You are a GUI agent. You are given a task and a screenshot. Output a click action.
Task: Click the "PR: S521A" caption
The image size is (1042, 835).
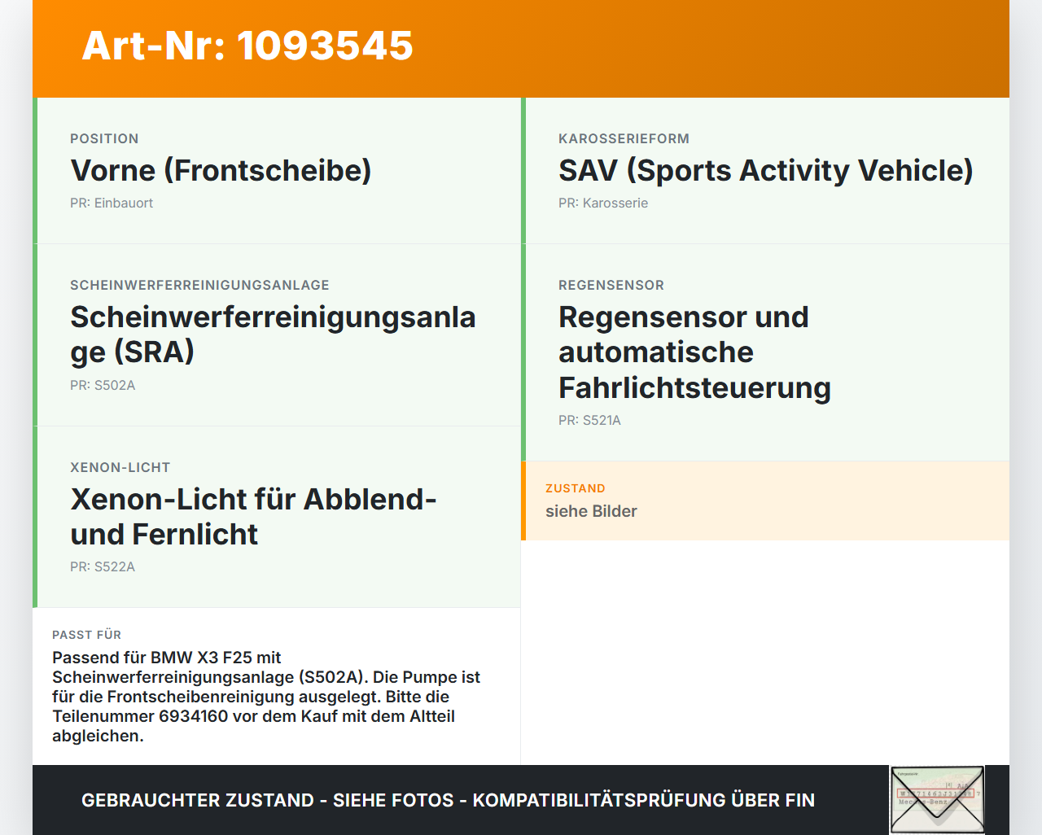[x=589, y=420]
